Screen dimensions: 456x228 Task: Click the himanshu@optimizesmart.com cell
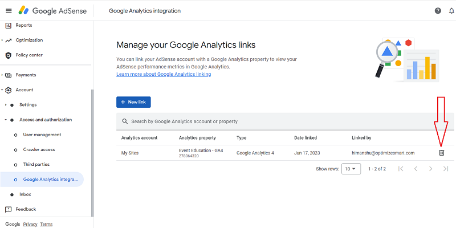pyautogui.click(x=383, y=153)
